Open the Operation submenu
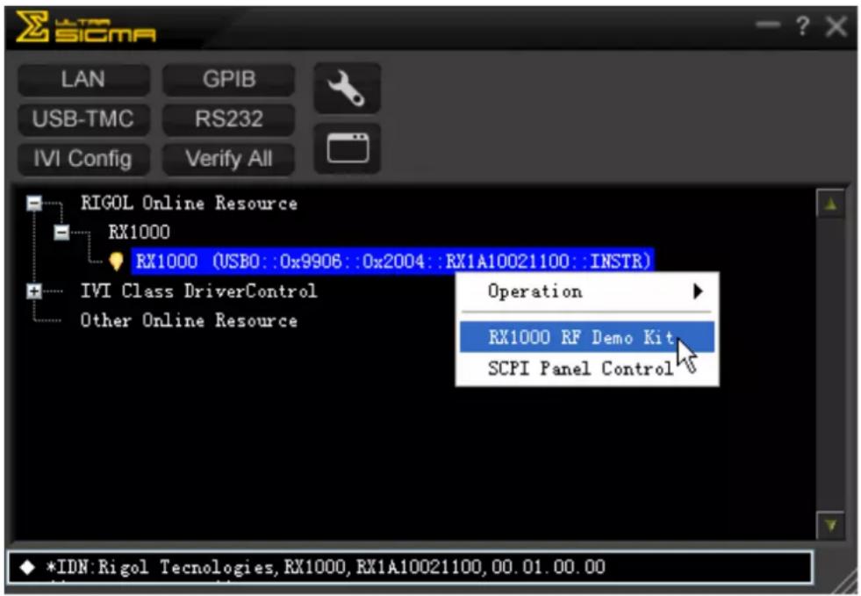 click(587, 291)
